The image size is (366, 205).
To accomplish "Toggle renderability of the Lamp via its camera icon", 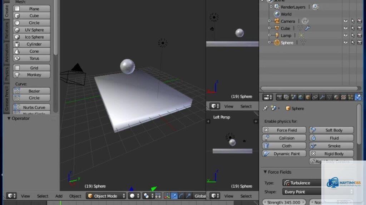I will [x=360, y=35].
